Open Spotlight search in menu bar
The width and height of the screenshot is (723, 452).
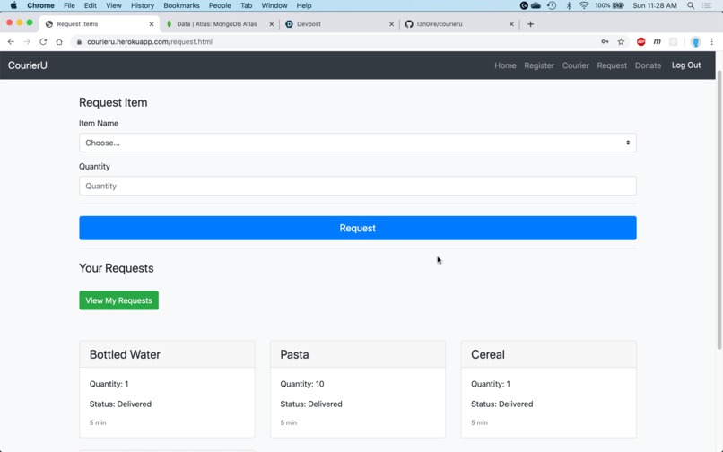(691, 5)
